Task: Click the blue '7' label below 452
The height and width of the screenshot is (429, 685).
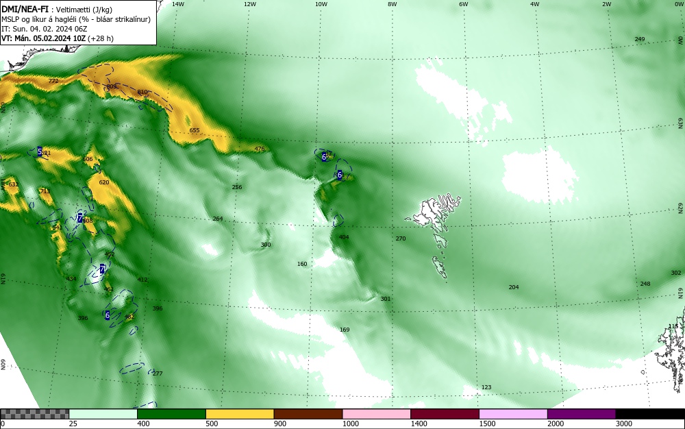Action: pyautogui.click(x=102, y=269)
